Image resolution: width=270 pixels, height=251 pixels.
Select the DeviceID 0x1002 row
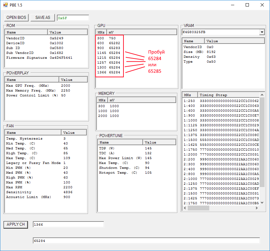(x=46, y=43)
